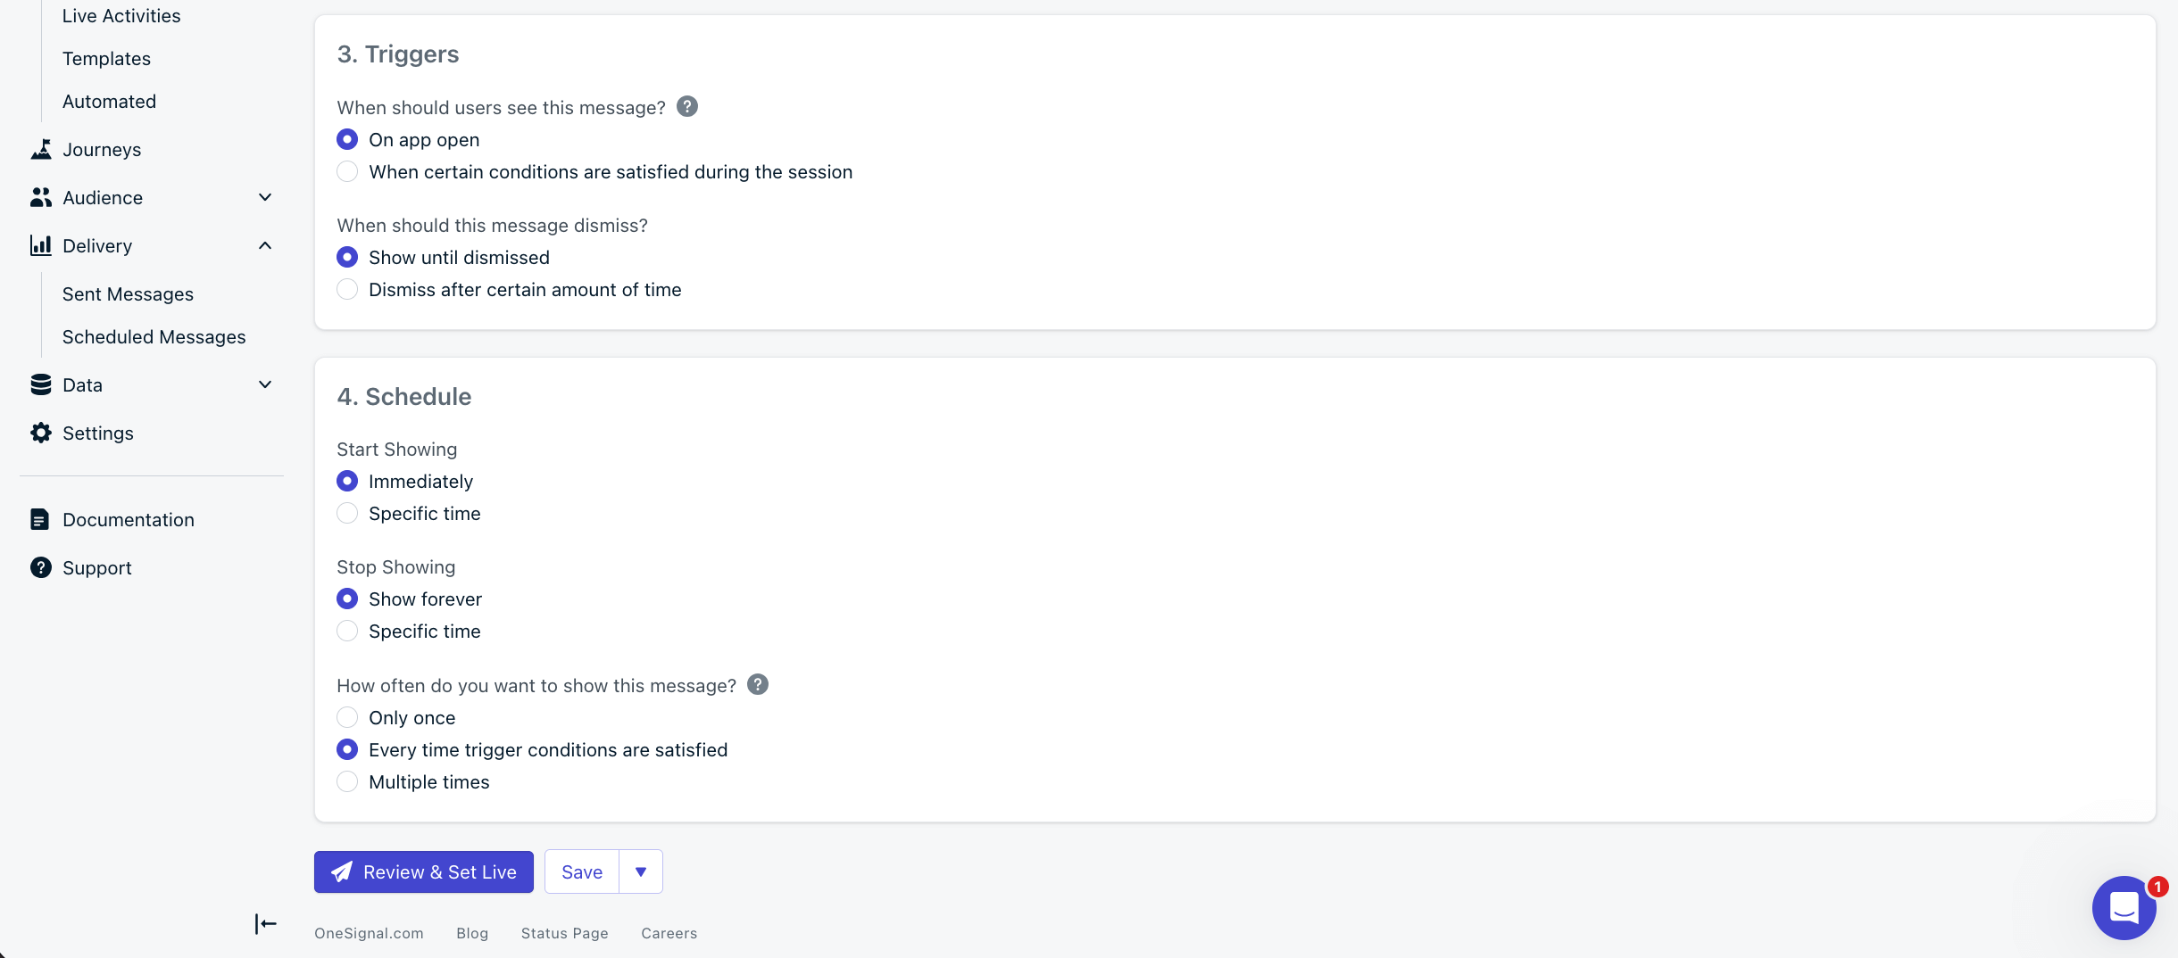This screenshot has height=958, width=2178.
Task: Open Documentation via its page icon
Action: click(x=40, y=519)
